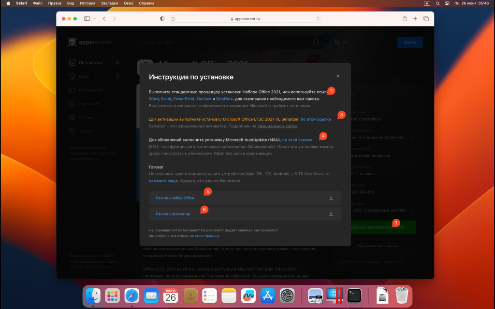Screen dimensions: 495x309
Task: Expand the interface languages dropdown
Action: pos(412,137)
